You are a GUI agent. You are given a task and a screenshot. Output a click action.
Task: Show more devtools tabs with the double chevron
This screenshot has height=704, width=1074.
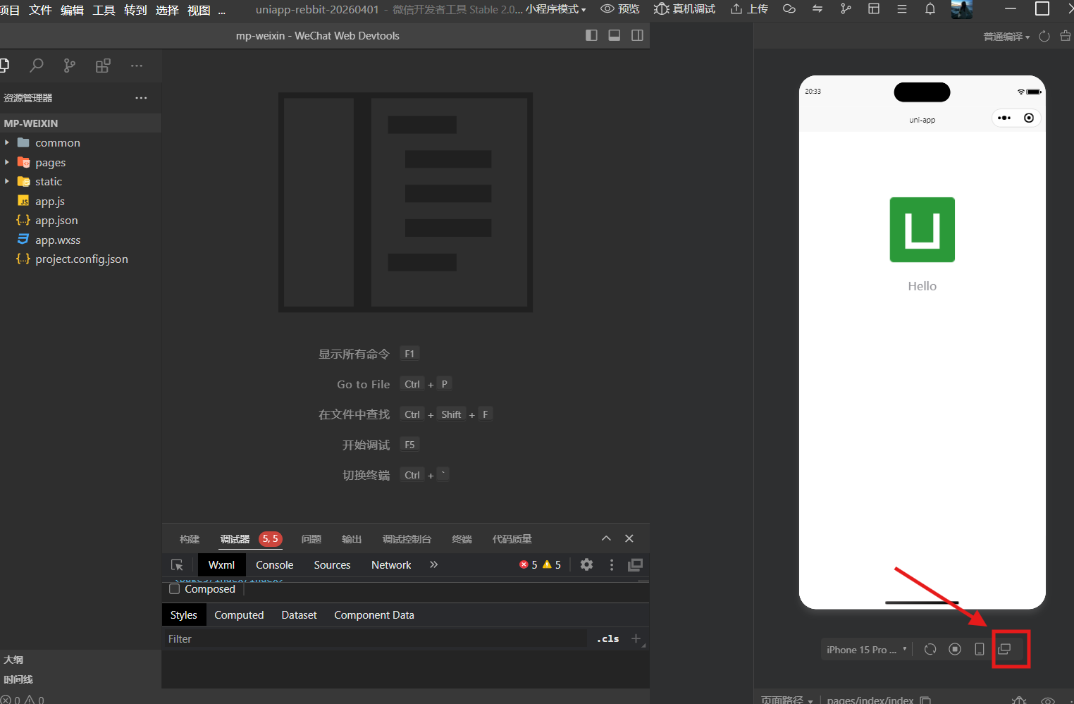pyautogui.click(x=433, y=565)
